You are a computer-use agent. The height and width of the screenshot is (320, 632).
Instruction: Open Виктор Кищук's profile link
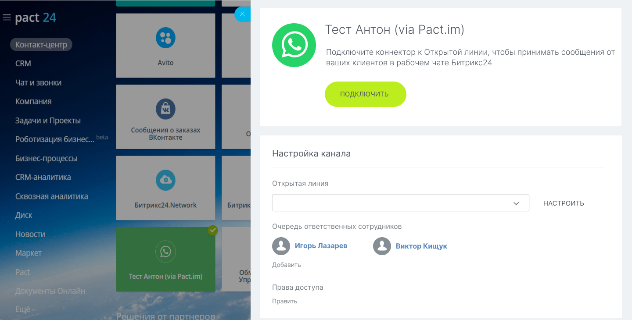click(x=421, y=246)
